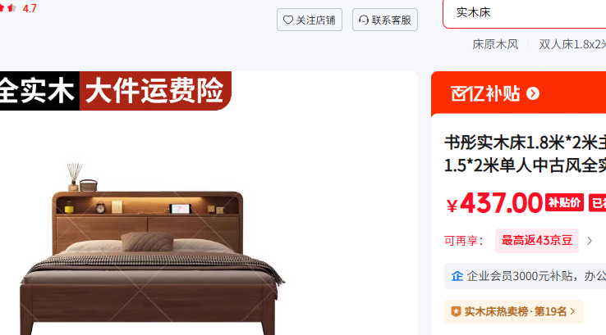The height and width of the screenshot is (335, 606).
Task: Select the 床原木风 suggested search tag
Action: click(x=495, y=44)
